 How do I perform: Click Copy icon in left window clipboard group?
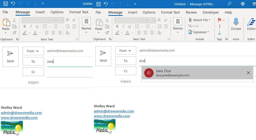point(14,27)
